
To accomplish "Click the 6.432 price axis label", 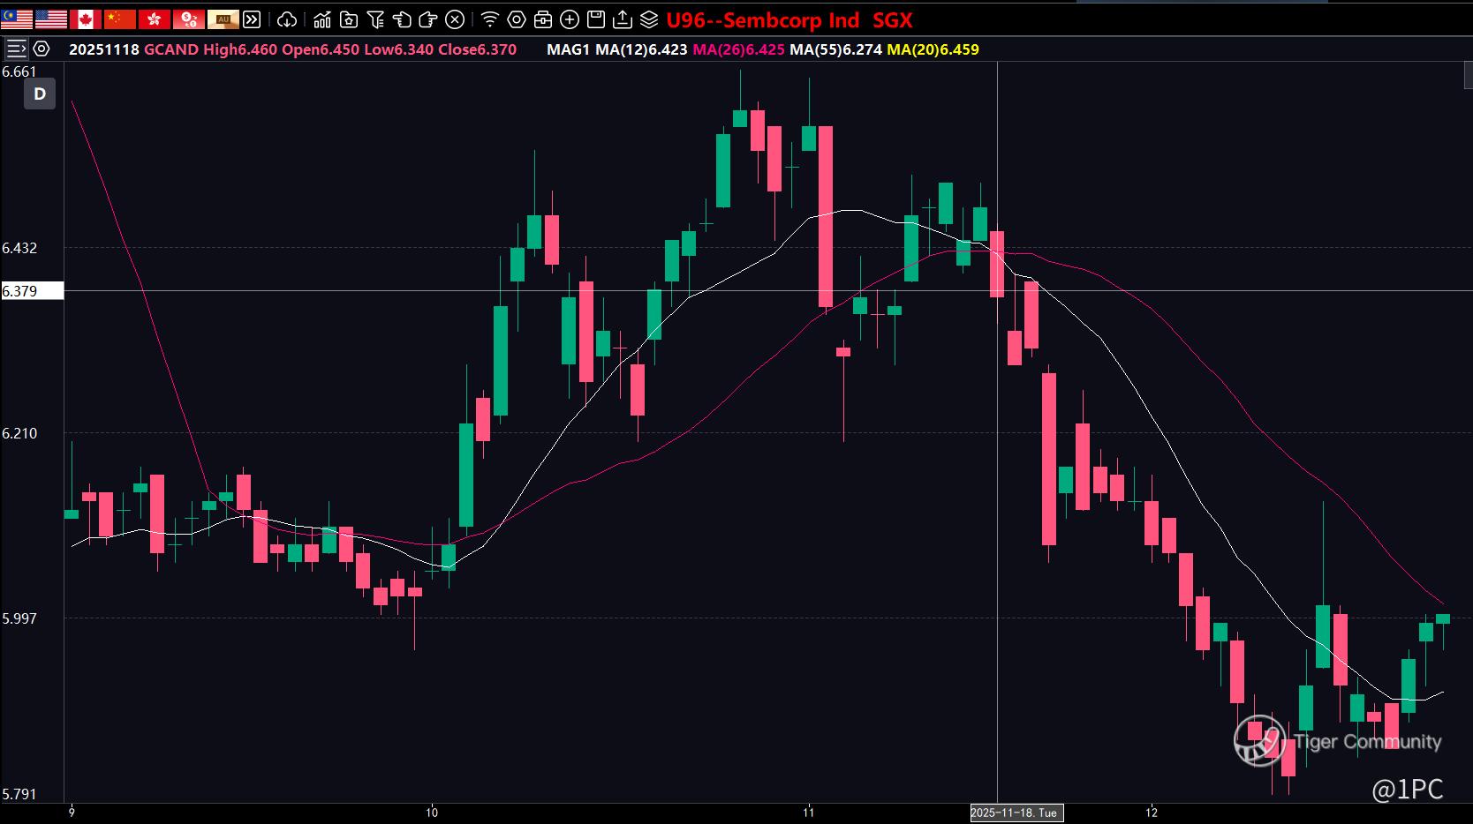I will 19,248.
